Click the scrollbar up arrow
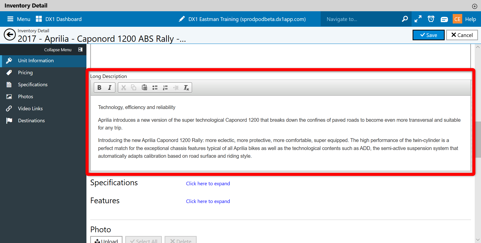This screenshot has height=243, width=481. [478, 47]
